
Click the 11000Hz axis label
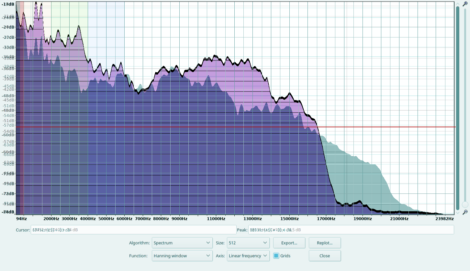coord(216,219)
